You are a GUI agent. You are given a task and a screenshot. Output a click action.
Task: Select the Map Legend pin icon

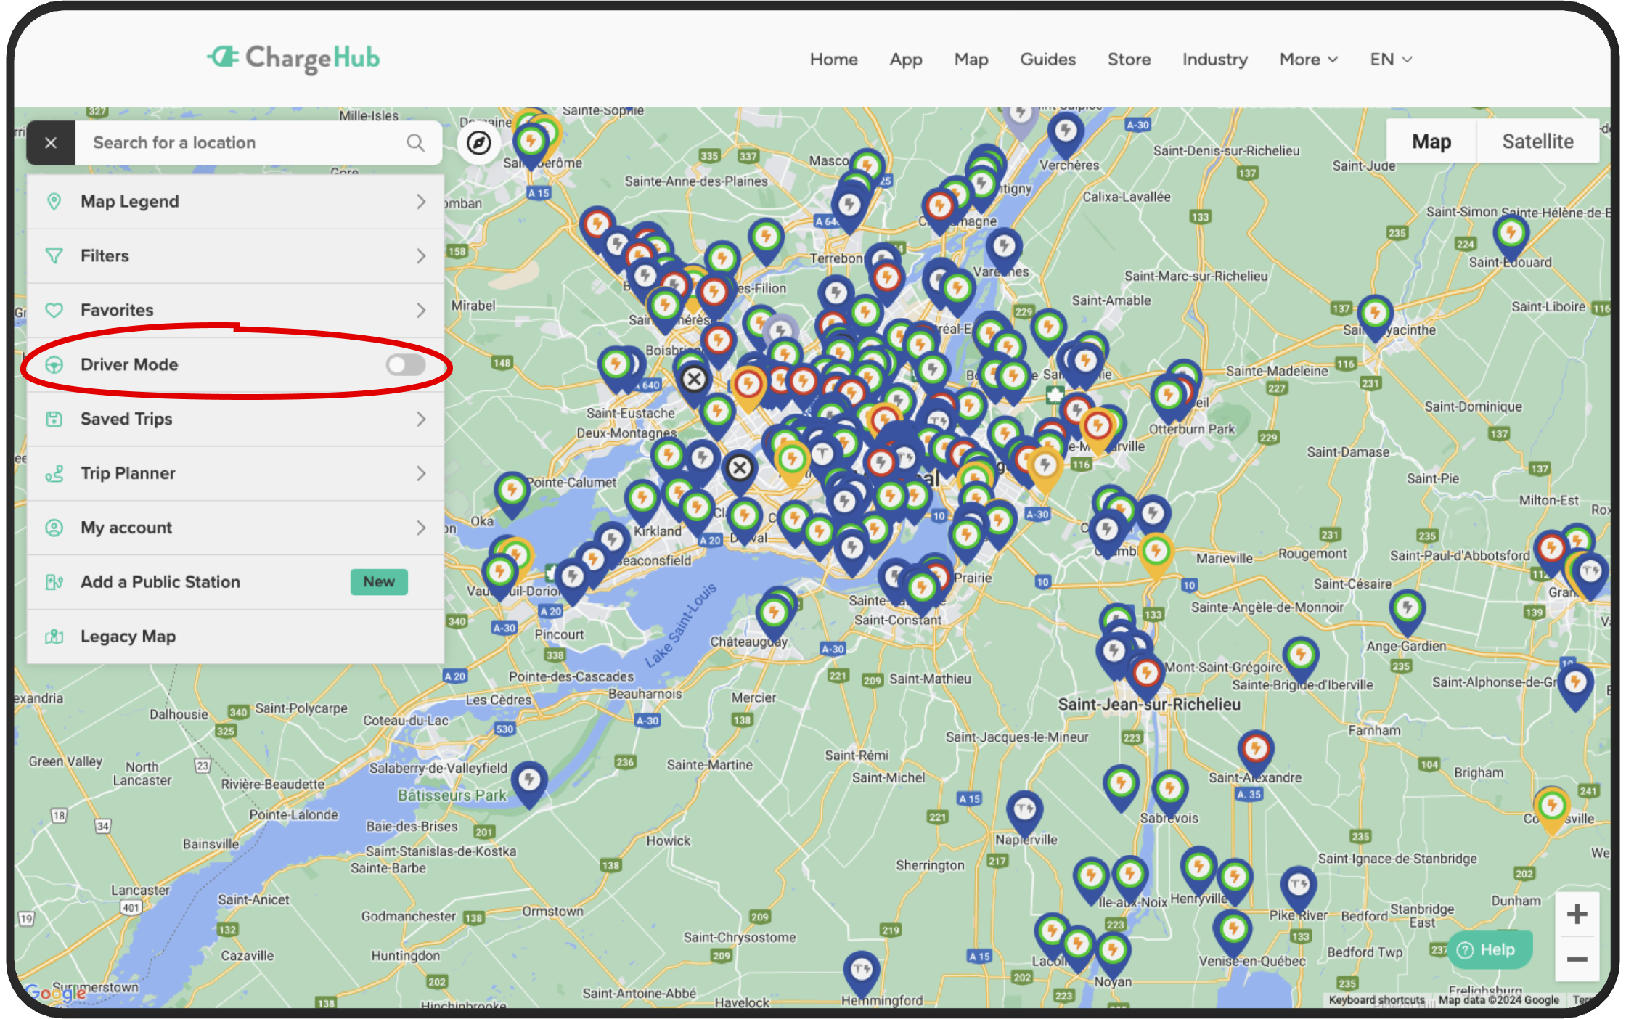click(54, 202)
